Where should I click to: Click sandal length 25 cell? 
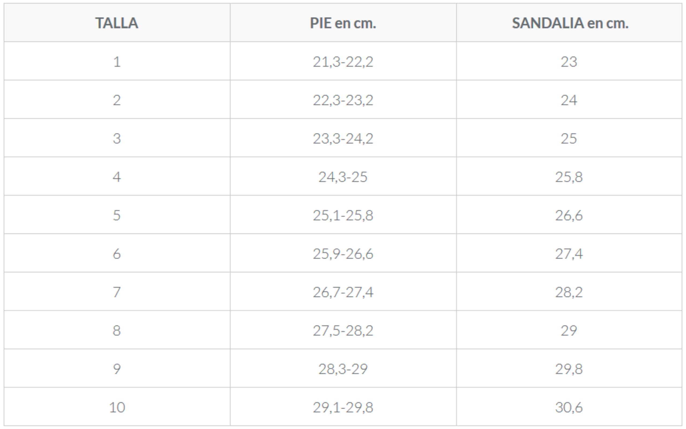[x=569, y=138]
